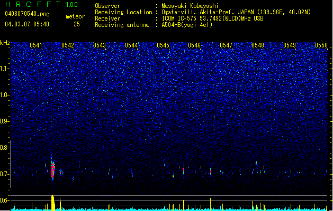Image resolution: width=333 pixels, height=211 pixels.
Task: Click the HROFFT 1.0.0 title text
Action: pyautogui.click(x=42, y=4)
